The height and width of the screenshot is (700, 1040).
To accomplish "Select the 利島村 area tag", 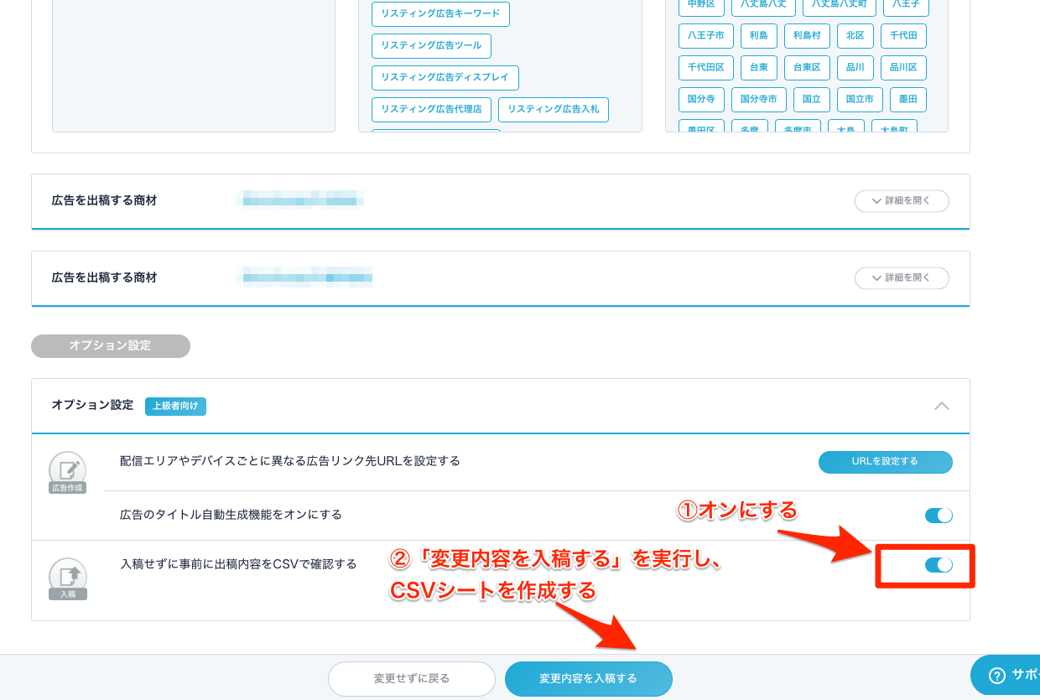I will [807, 35].
